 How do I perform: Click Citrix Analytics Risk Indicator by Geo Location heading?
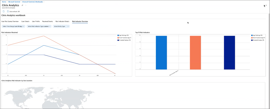point(17,80)
